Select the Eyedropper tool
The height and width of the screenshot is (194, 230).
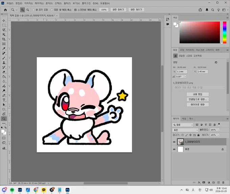click(x=4, y=49)
